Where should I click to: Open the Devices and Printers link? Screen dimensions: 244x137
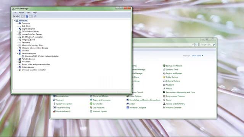point(174,73)
